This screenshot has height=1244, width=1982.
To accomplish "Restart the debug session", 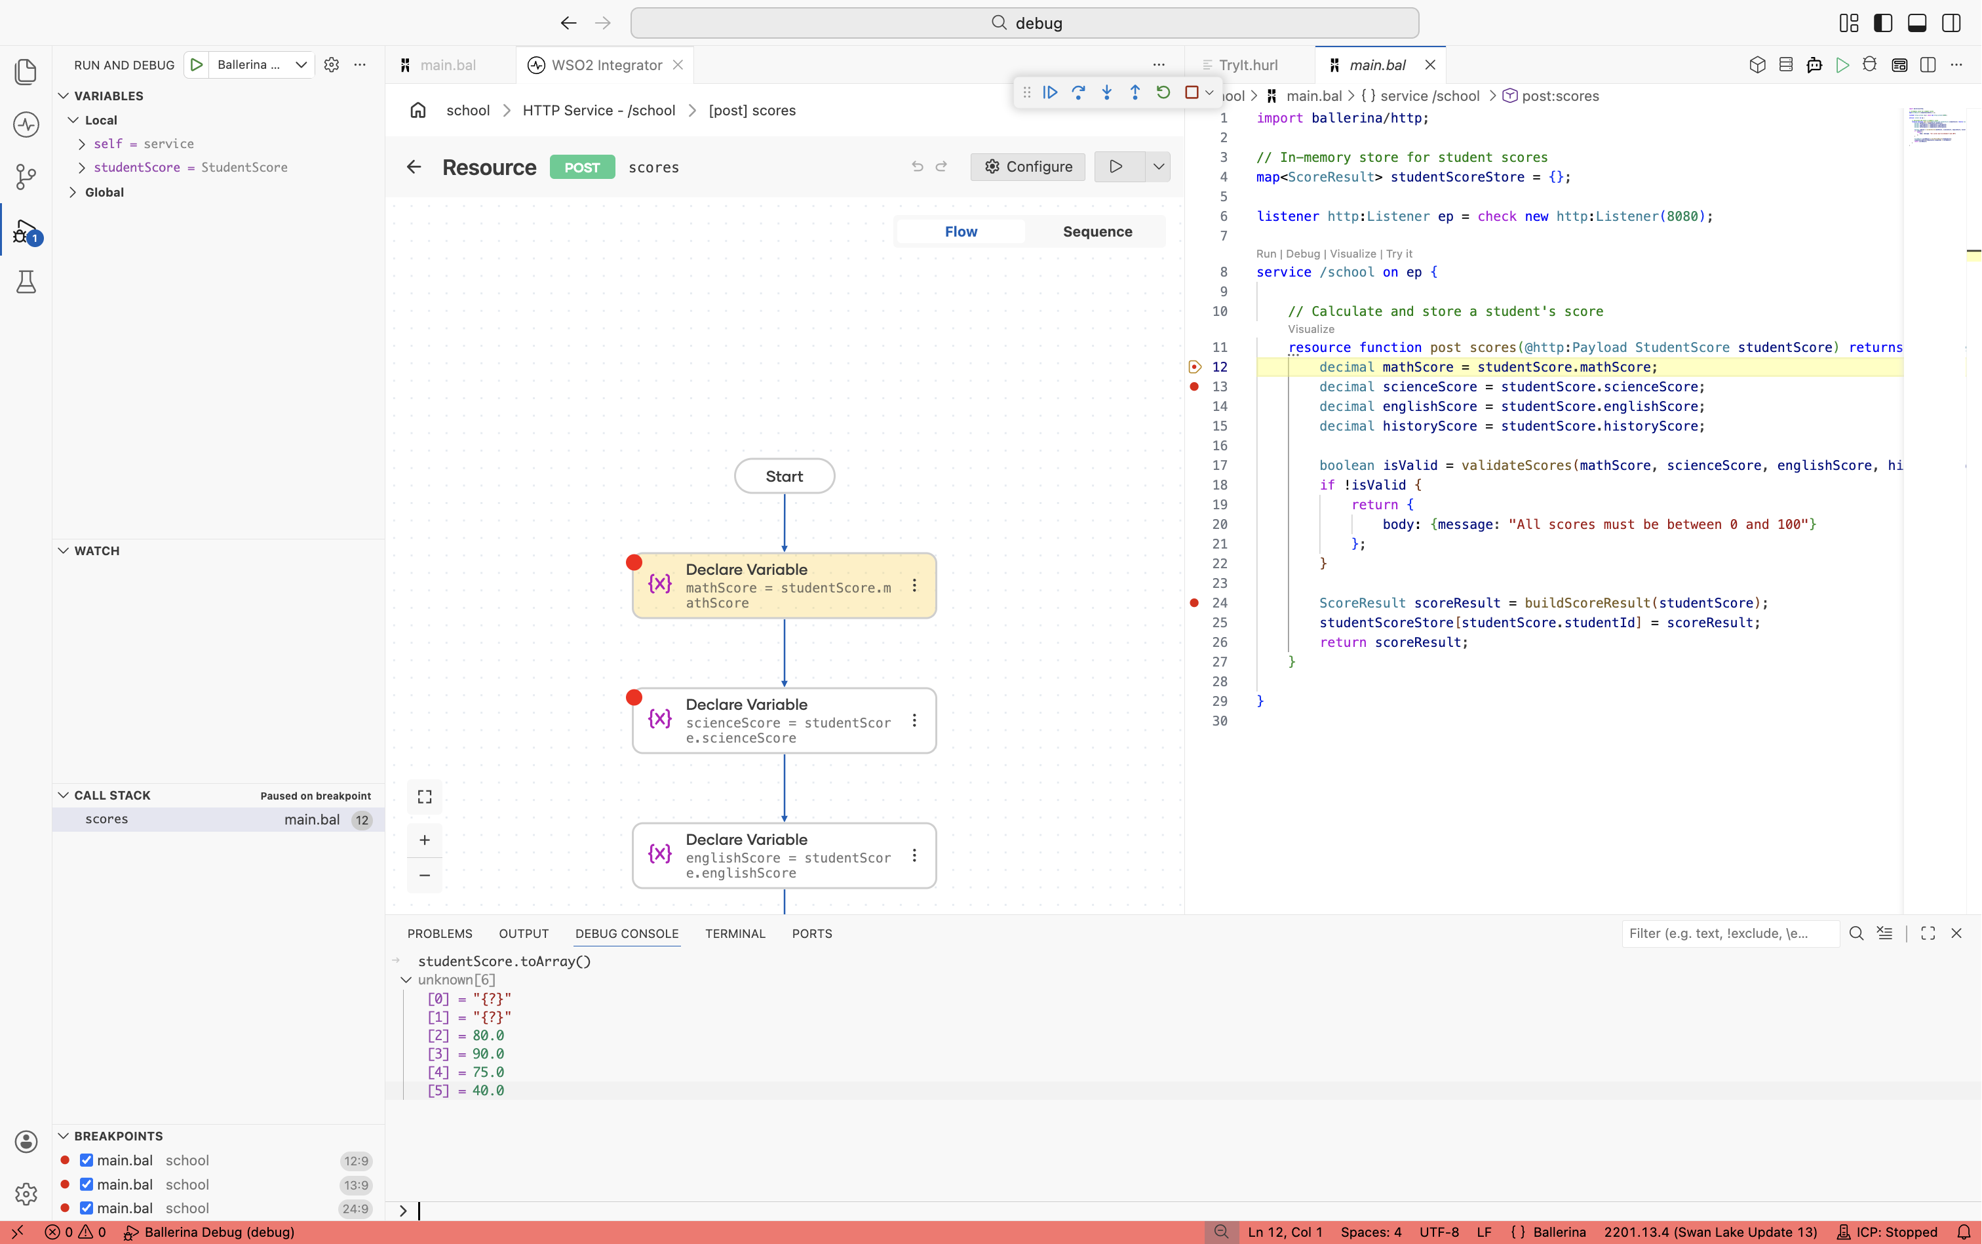I will pyautogui.click(x=1163, y=92).
